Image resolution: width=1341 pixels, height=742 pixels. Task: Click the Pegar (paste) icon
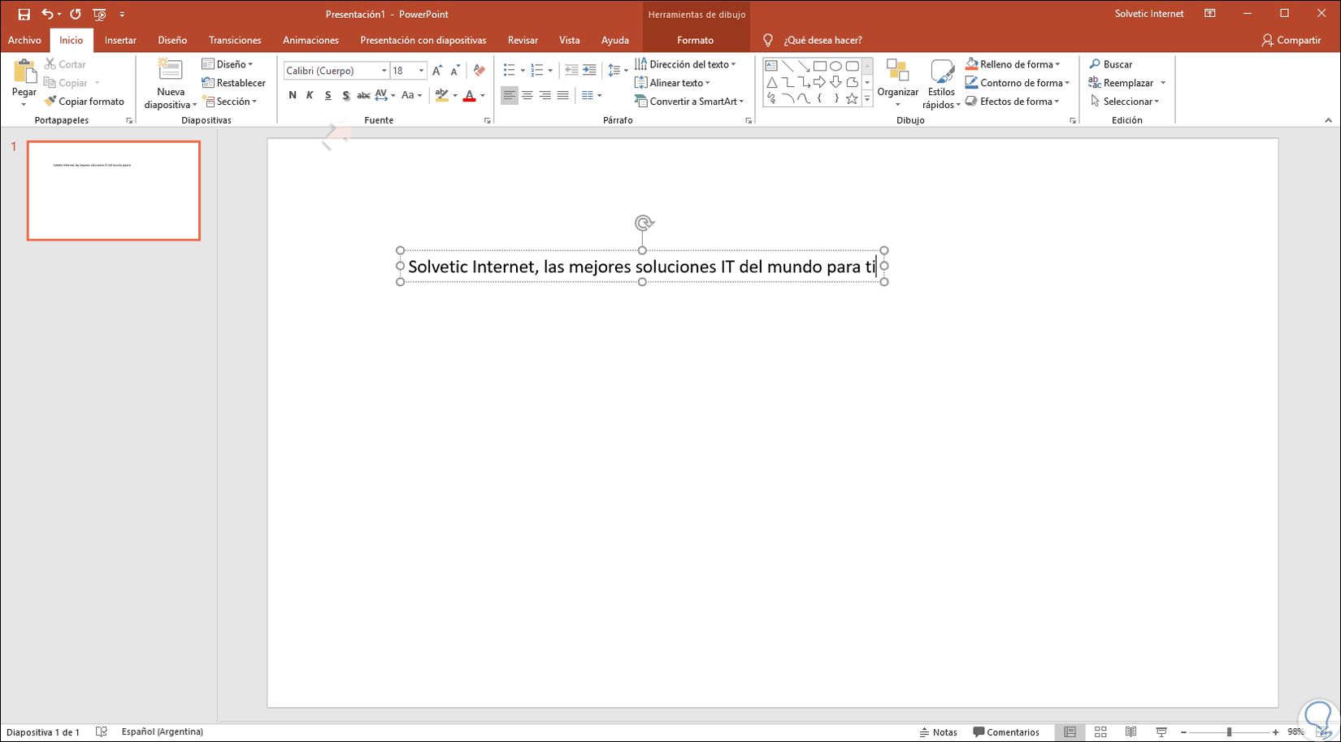pos(24,73)
